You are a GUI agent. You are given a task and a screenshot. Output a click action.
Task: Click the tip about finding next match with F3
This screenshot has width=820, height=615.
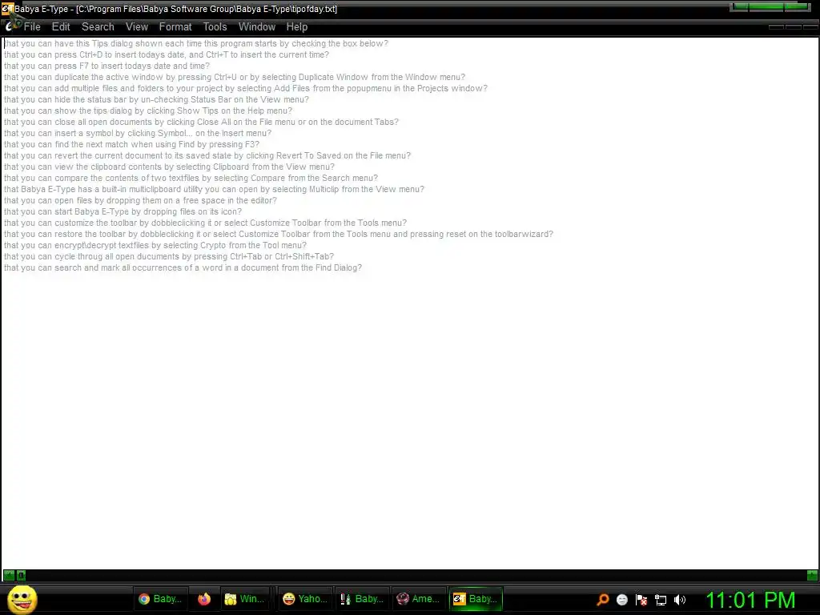(131, 144)
